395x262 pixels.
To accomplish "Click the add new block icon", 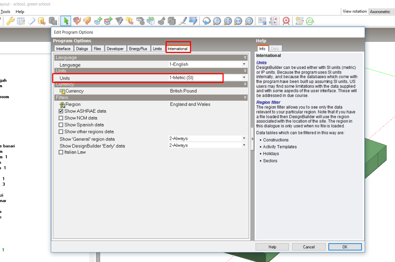I will point(98,21).
